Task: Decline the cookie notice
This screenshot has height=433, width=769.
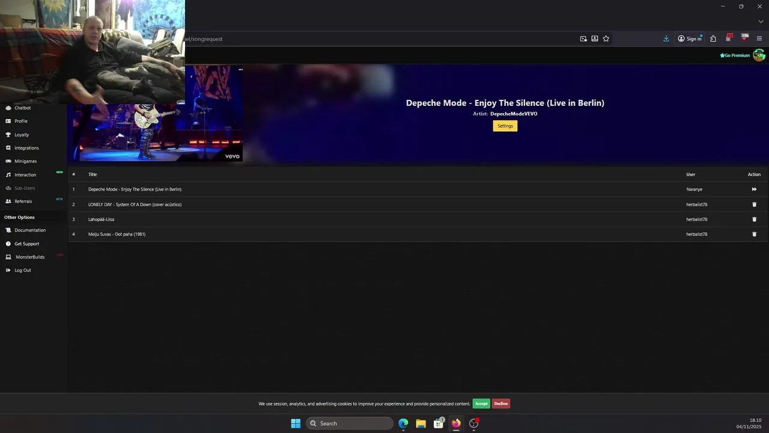Action: (501, 404)
